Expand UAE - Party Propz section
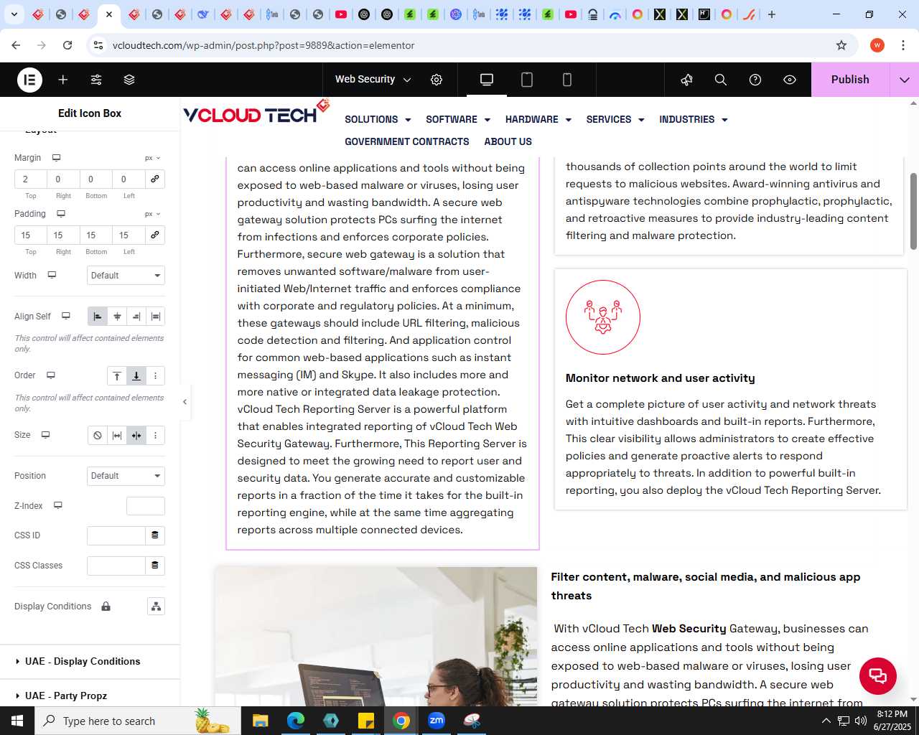Screen dimensions: 919x735 tap(90, 696)
